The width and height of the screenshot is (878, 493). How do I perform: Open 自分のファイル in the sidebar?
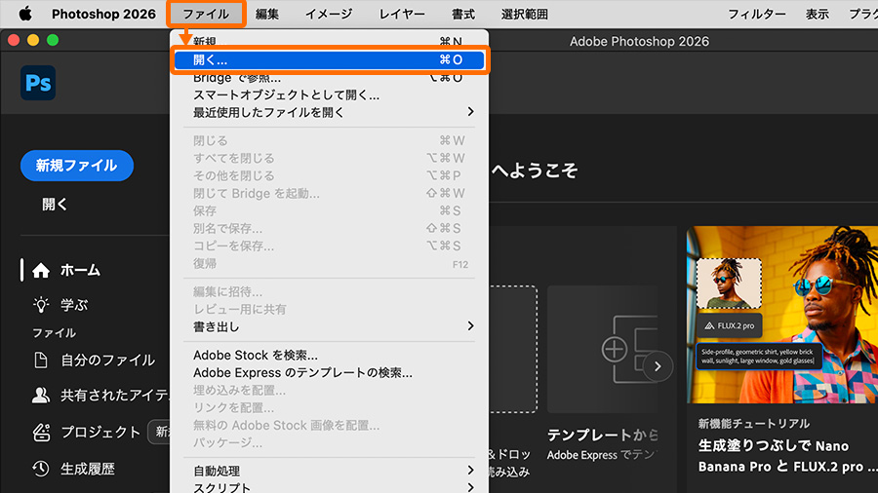click(107, 360)
